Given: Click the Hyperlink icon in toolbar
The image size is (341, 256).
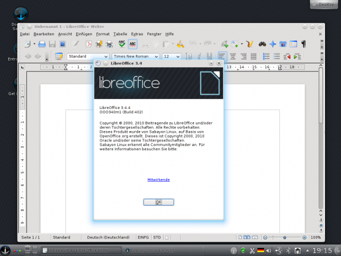Looking at the screenshot, I should point(224,44).
